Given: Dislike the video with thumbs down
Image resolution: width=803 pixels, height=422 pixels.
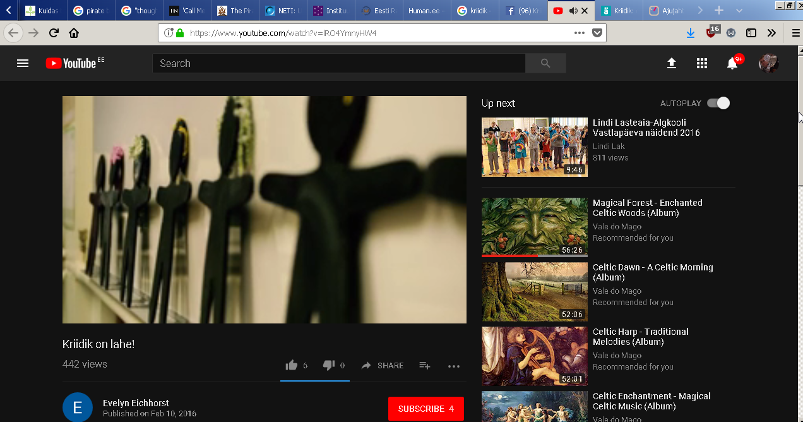Looking at the screenshot, I should [x=329, y=365].
